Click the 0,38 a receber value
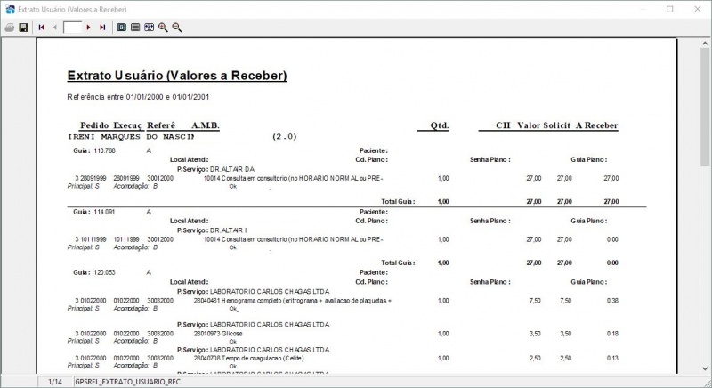The width and height of the screenshot is (712, 388). pos(612,301)
